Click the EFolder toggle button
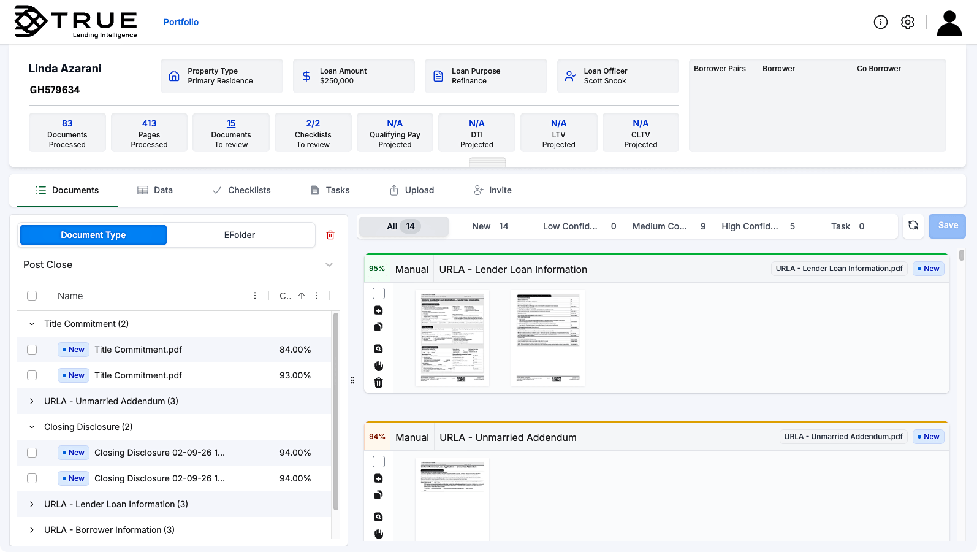 (239, 235)
